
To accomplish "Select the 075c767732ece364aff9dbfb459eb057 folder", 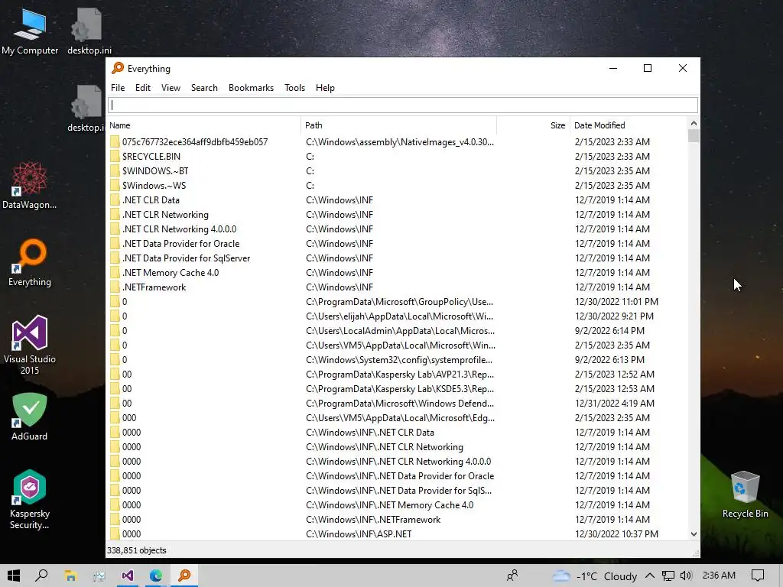I will click(x=195, y=141).
